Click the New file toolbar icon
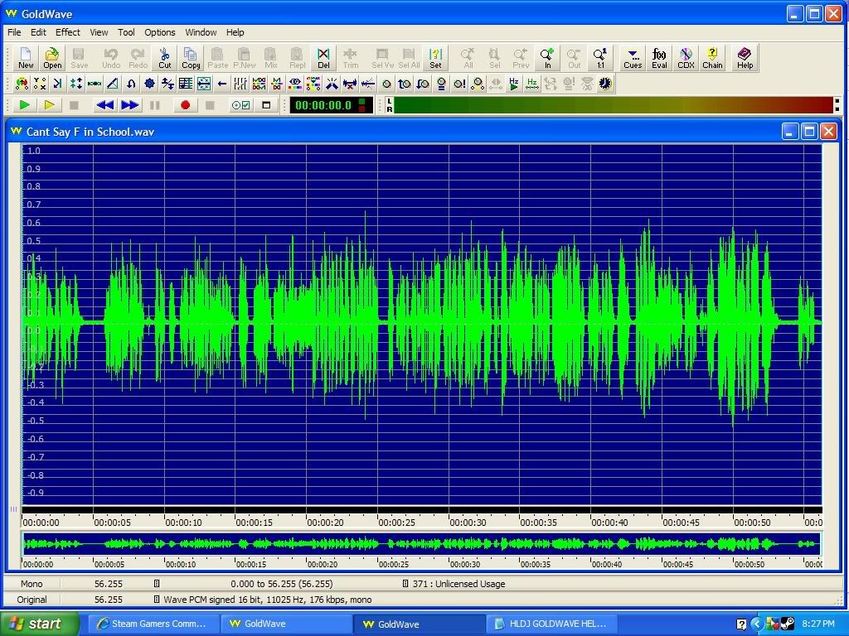The width and height of the screenshot is (849, 636). click(x=26, y=58)
